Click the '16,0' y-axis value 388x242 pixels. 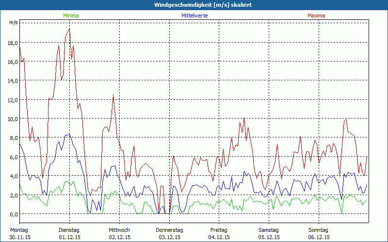pos(13,62)
